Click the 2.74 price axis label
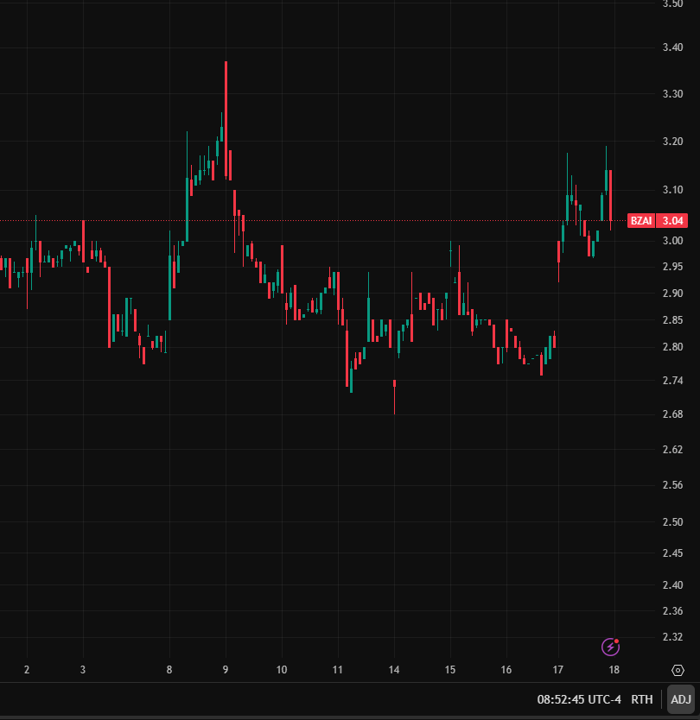This screenshot has height=720, width=700. click(x=672, y=381)
